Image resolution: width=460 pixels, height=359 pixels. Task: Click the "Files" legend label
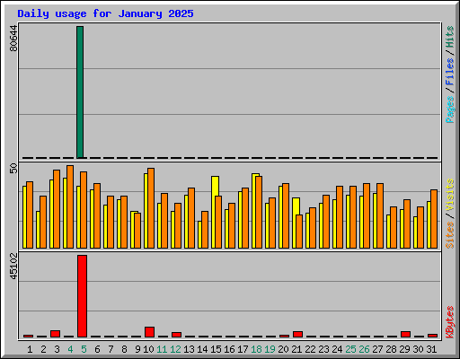[450, 72]
